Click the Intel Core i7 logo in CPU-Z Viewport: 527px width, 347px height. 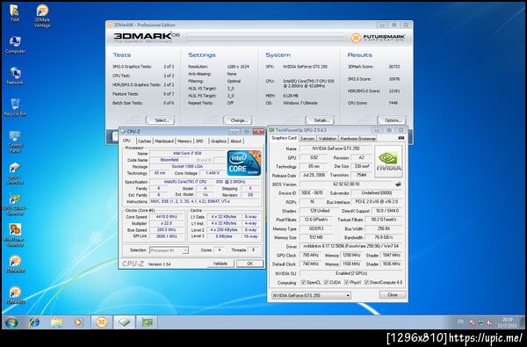[244, 163]
